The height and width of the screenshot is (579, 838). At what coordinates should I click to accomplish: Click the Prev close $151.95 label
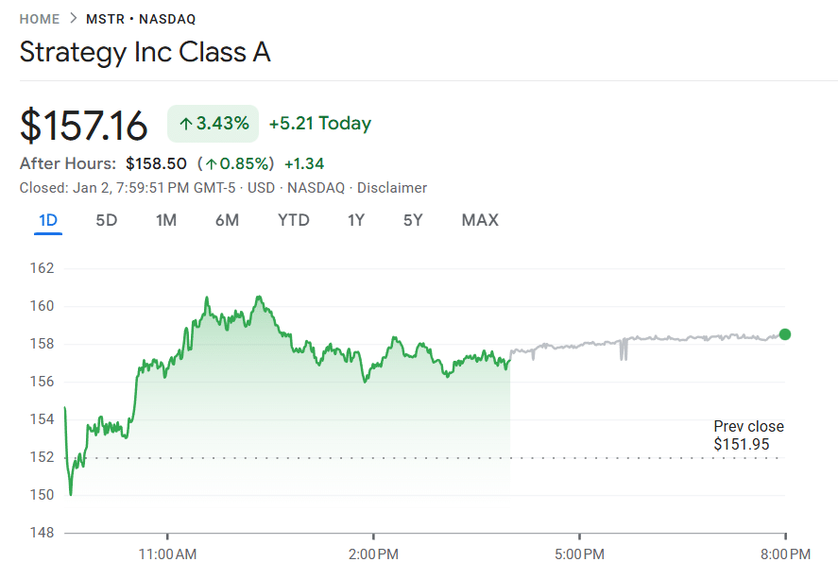coord(748,435)
